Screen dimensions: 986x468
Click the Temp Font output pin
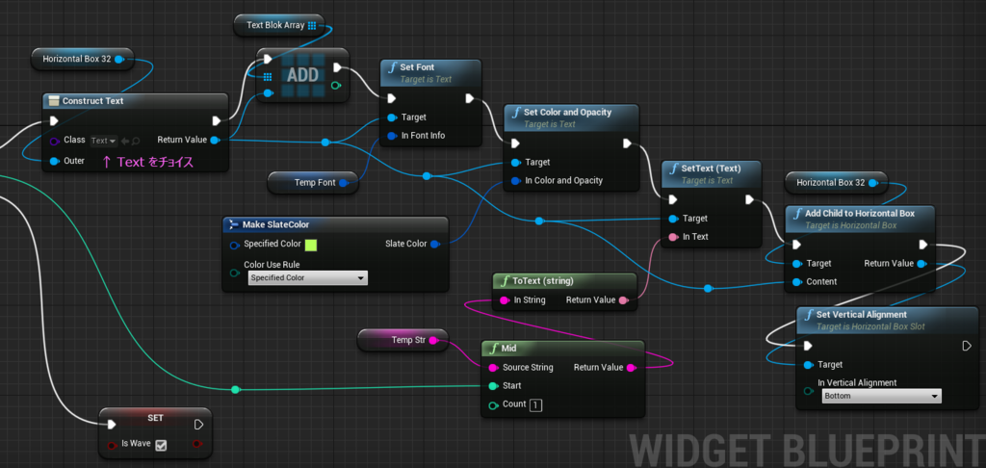[343, 183]
